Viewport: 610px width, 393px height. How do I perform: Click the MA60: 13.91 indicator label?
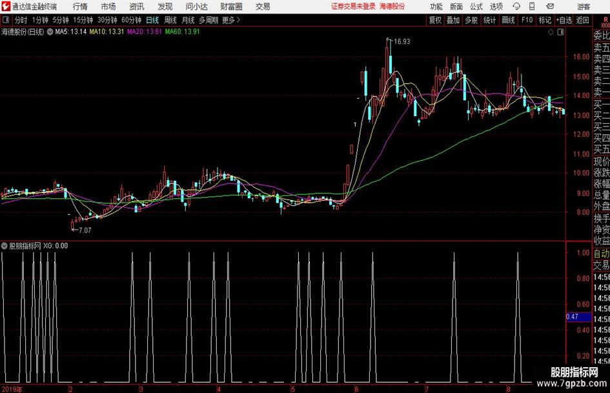click(x=182, y=32)
